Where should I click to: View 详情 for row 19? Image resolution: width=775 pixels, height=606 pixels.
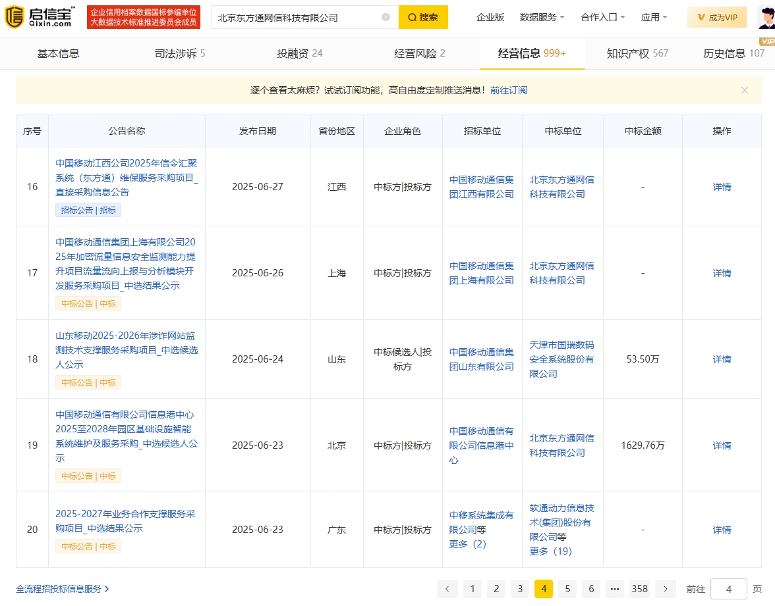[722, 445]
